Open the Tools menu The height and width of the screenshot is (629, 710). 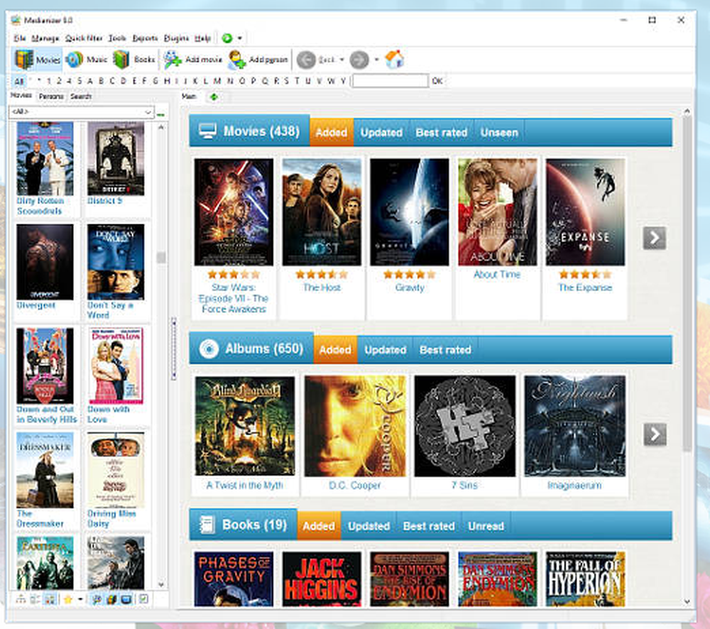[x=117, y=38]
